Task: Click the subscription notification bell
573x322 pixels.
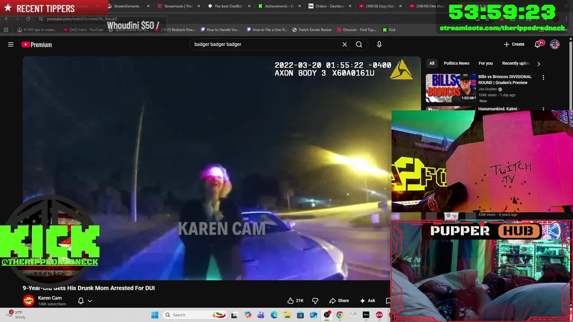Action: tap(81, 301)
